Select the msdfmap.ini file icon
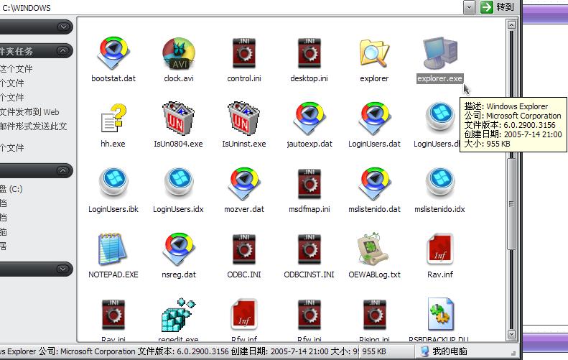The image size is (568, 360). (309, 183)
